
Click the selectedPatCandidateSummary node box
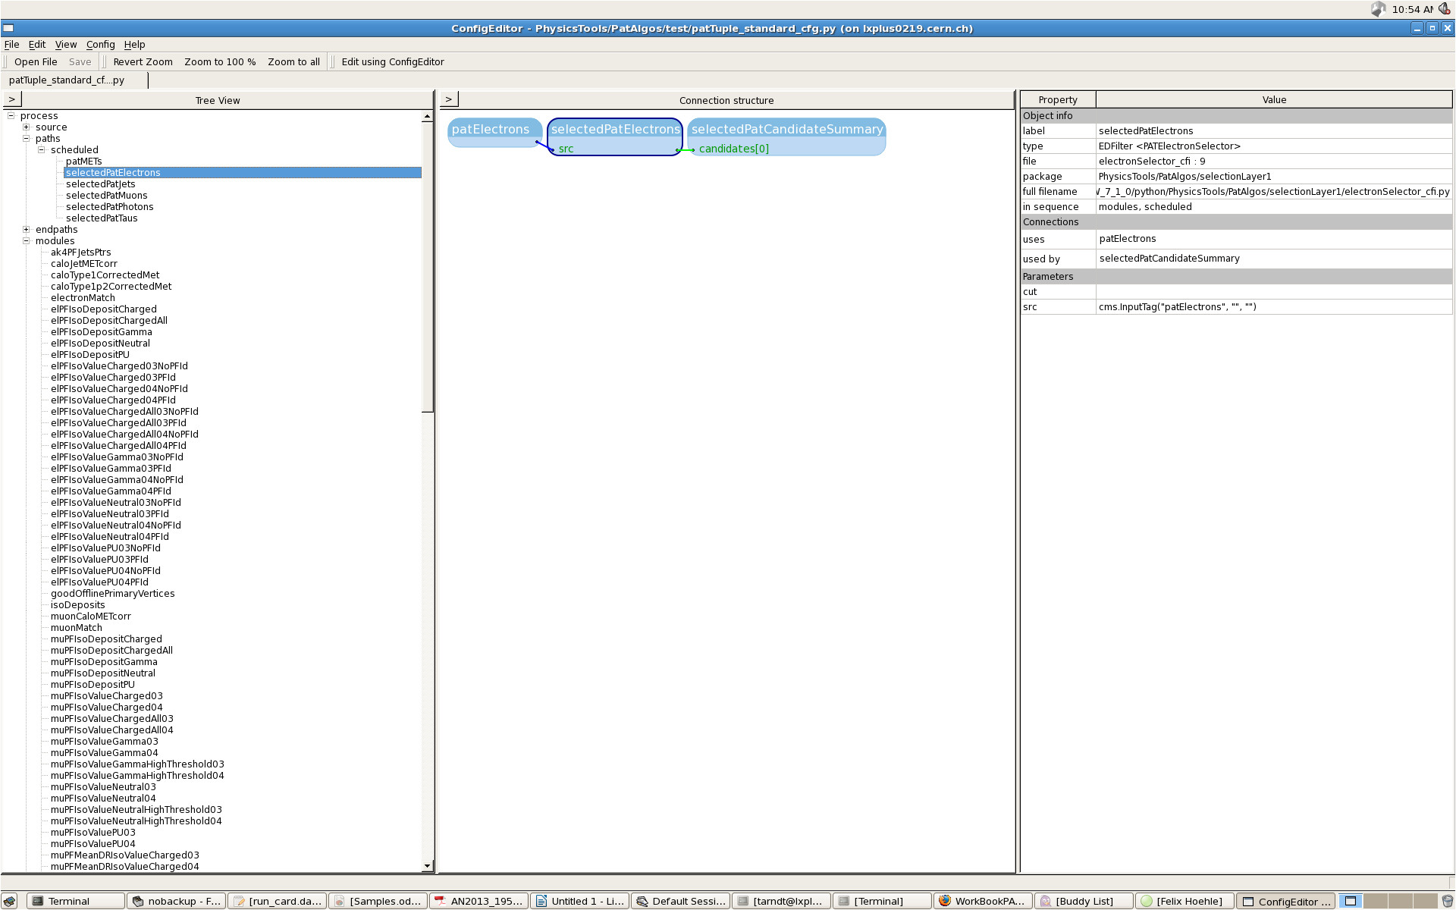coord(786,130)
